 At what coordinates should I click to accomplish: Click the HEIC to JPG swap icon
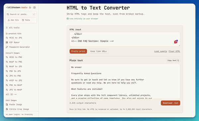point(7,38)
